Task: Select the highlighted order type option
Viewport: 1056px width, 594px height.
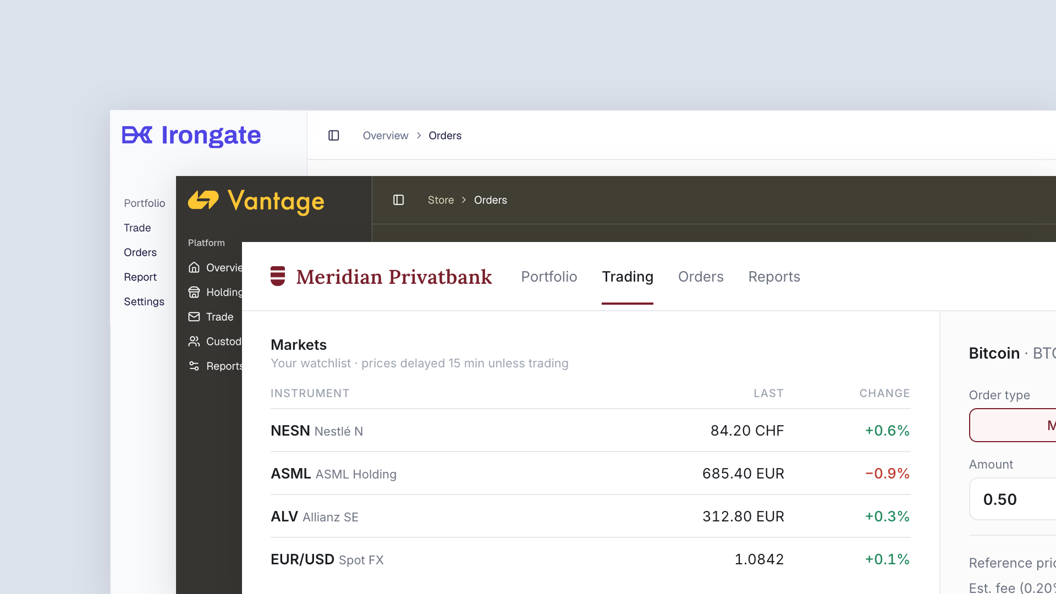Action: point(1013,425)
